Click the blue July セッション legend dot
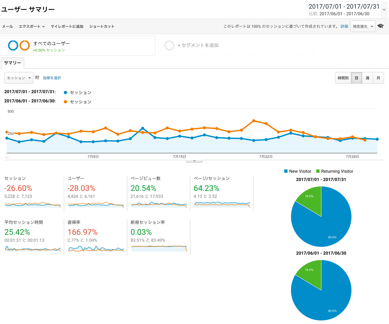The height and width of the screenshot is (324, 389). tap(65, 93)
